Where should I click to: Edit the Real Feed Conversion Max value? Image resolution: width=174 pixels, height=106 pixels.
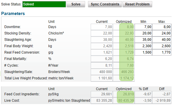(162, 52)
